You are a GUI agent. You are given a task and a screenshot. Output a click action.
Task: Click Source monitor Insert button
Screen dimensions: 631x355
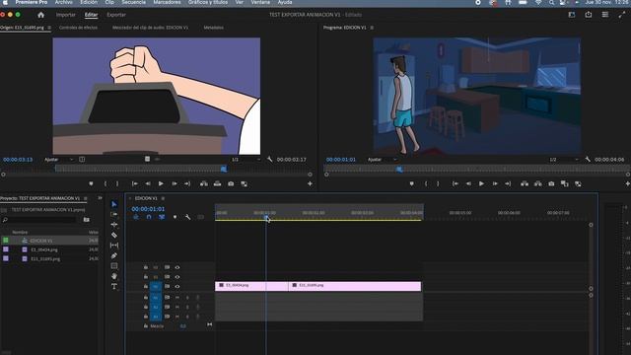204,184
